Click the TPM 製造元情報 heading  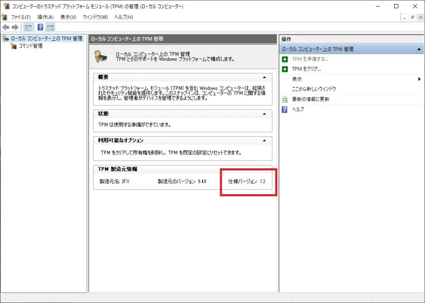[117, 169]
